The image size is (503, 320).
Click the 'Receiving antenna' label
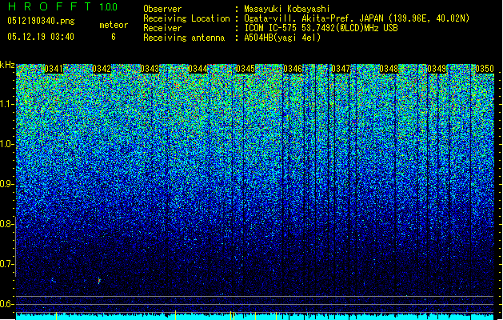click(184, 38)
